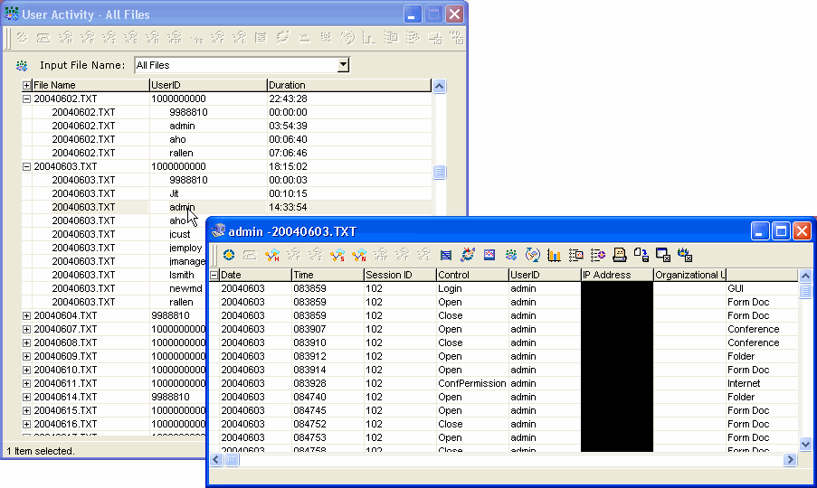Click the IP Address column header

617,276
